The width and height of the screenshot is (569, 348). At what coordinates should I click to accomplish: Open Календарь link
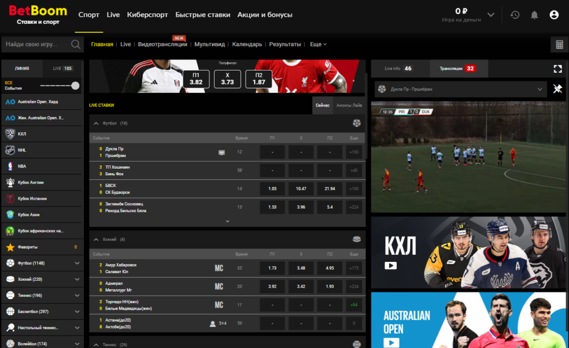[x=247, y=44]
